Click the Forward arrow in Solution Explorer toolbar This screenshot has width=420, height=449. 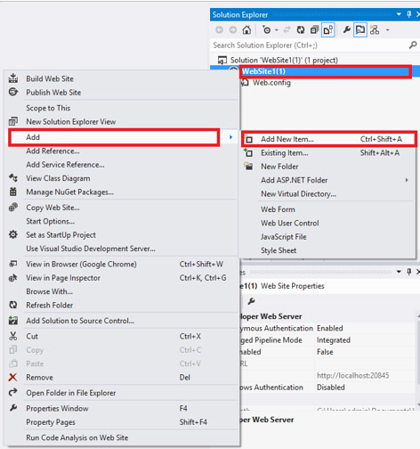pyautogui.click(x=233, y=30)
